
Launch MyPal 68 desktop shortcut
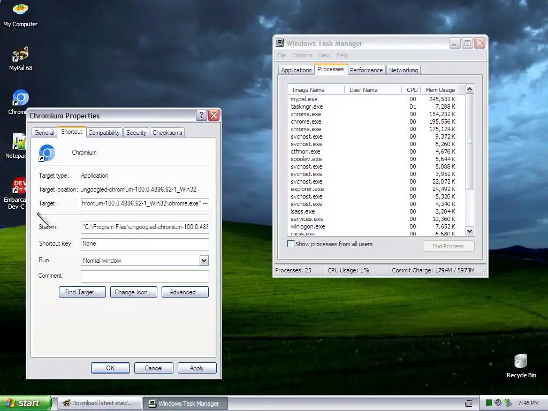(x=20, y=58)
